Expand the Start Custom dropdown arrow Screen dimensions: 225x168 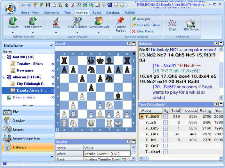33,32
